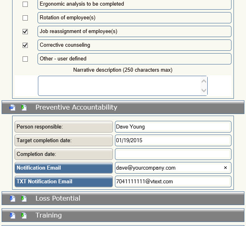The height and width of the screenshot is (226, 246).
Task: Click blue down-arrow icon beside Training
Action: [13, 216]
